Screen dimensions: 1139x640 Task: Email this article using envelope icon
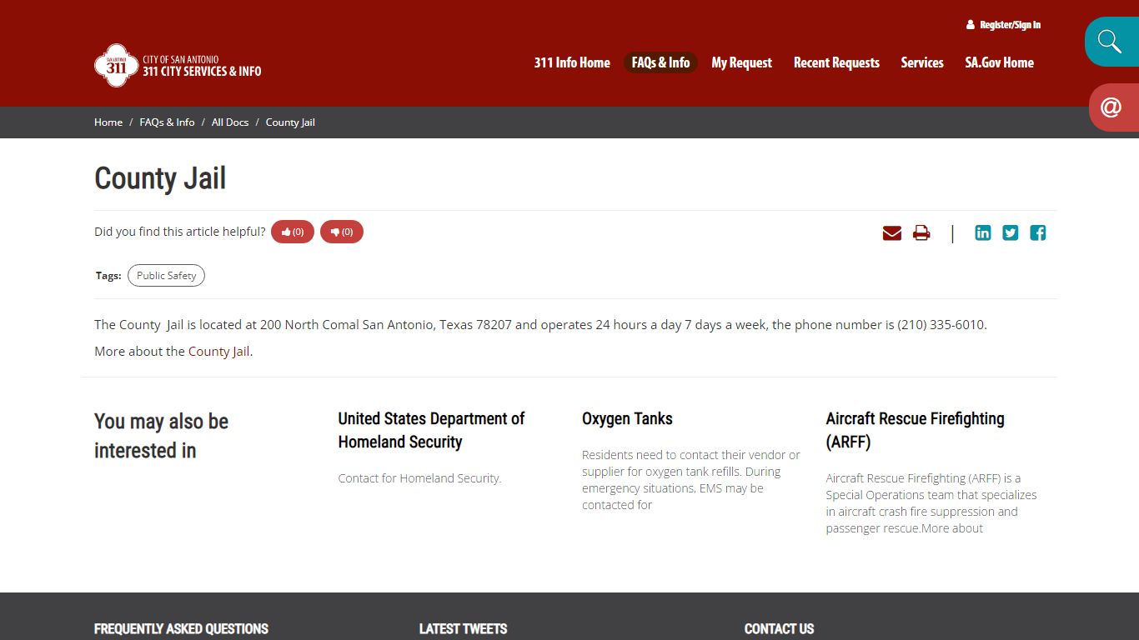coord(892,233)
